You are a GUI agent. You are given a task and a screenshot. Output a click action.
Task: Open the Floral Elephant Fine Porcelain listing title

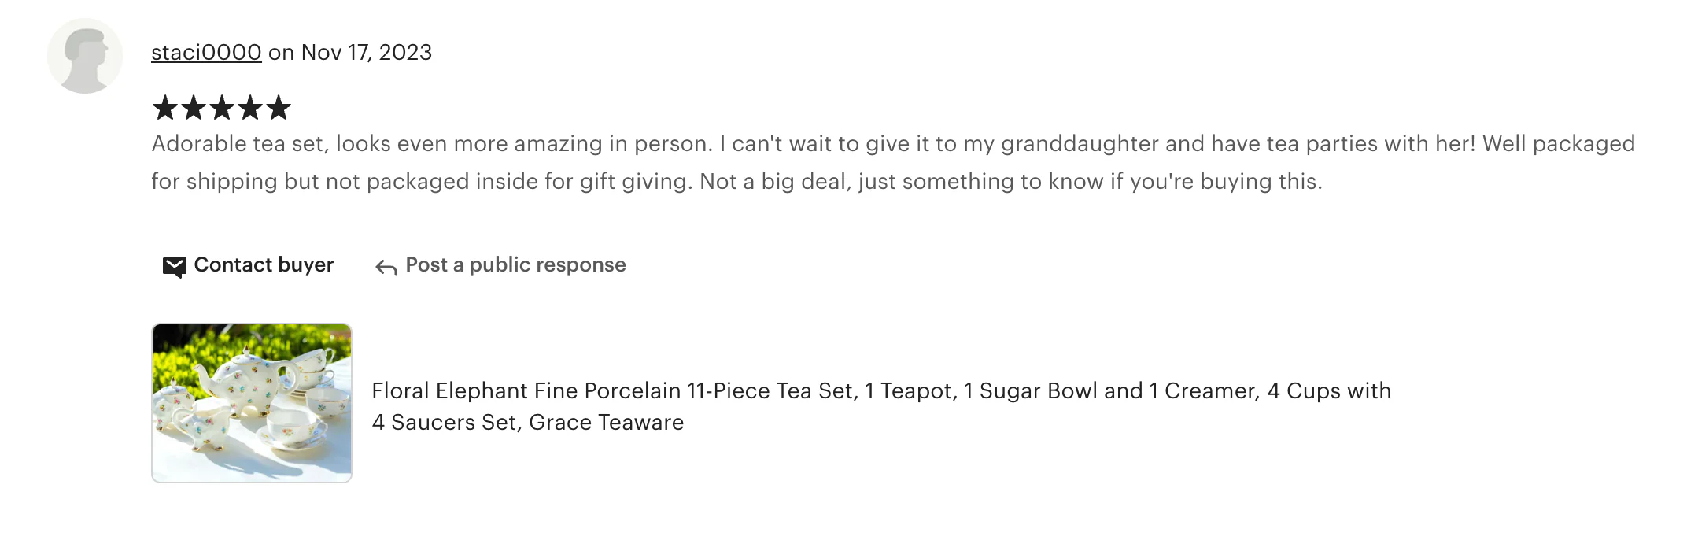pyautogui.click(x=881, y=391)
